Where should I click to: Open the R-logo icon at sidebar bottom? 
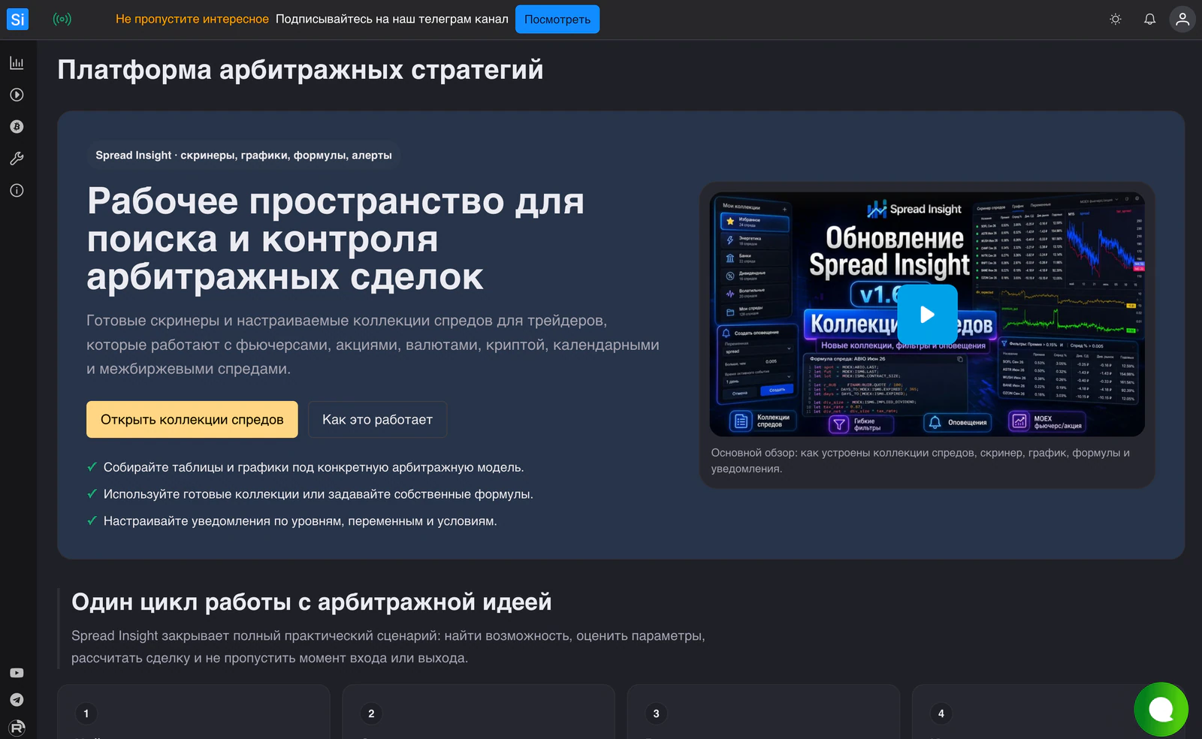17,728
